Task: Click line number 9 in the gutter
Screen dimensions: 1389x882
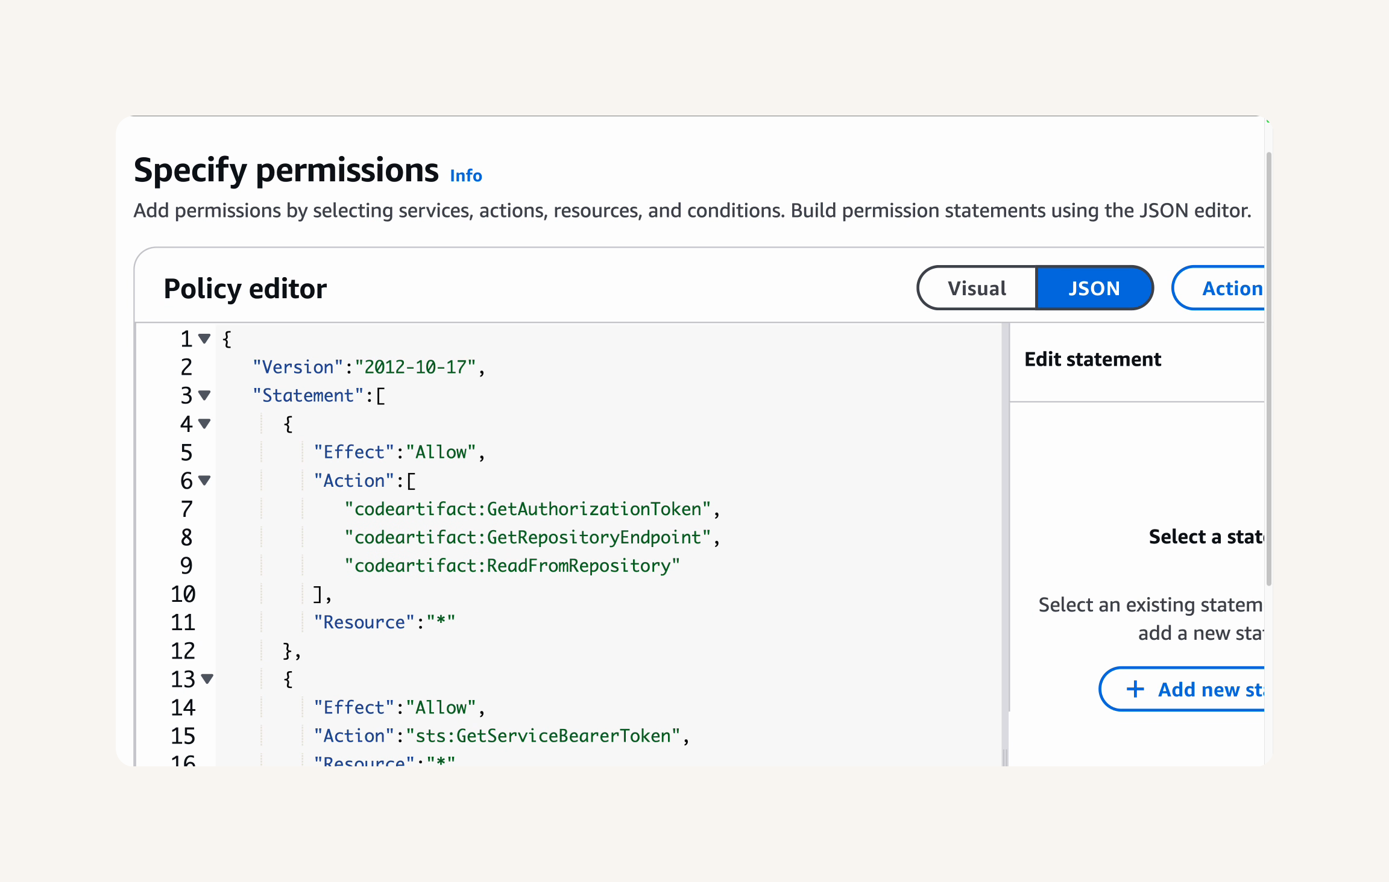Action: [x=186, y=565]
